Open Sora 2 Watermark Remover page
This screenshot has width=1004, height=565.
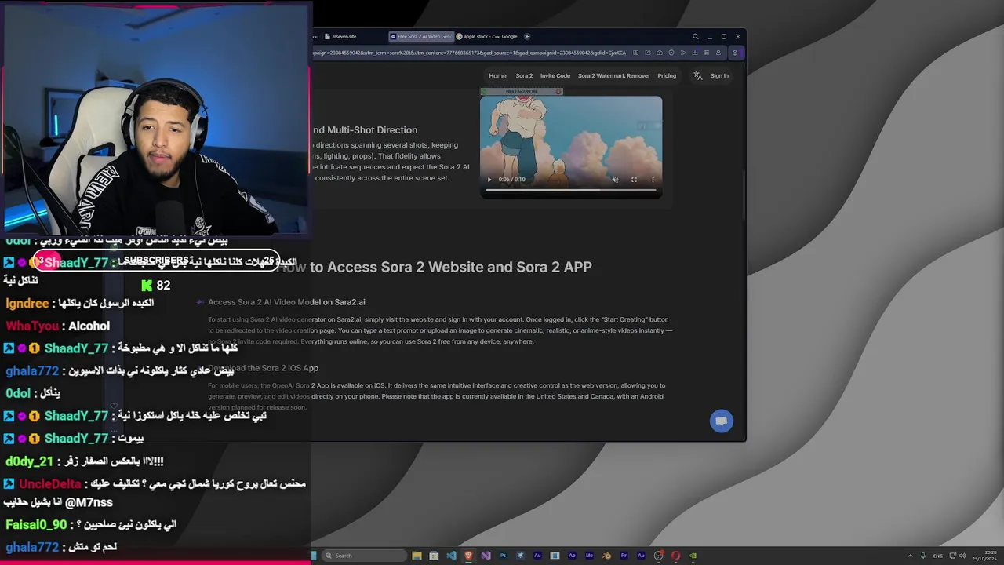[x=614, y=76]
